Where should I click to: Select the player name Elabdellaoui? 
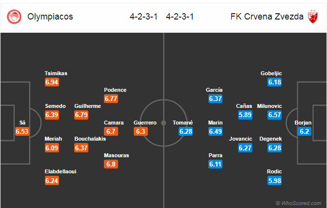tap(61, 171)
